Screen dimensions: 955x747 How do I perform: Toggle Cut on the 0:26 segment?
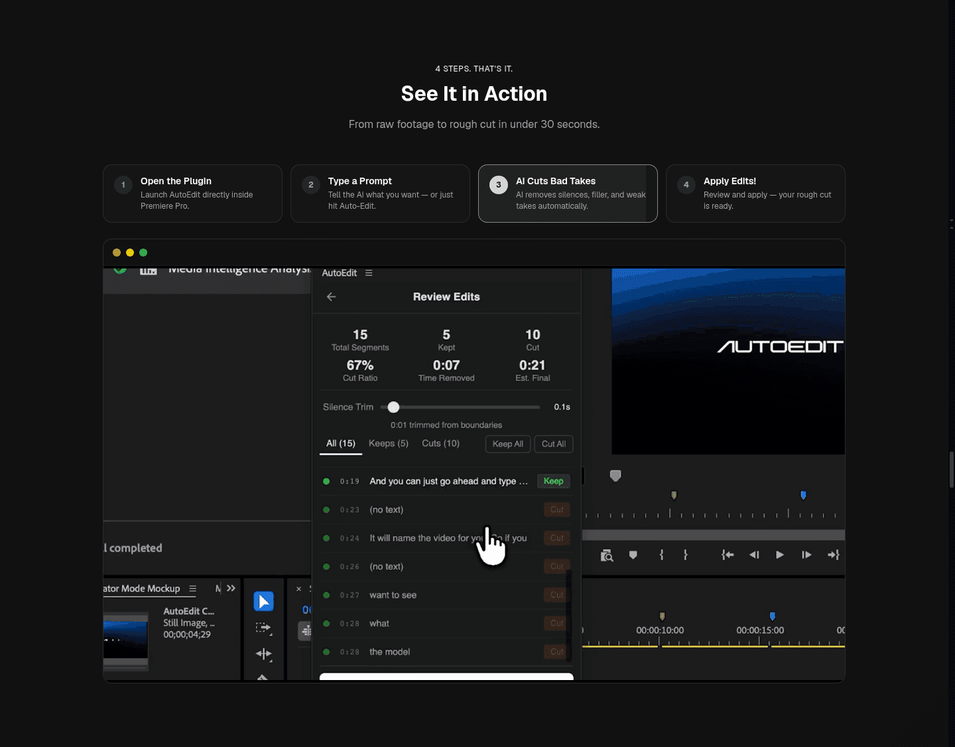(556, 567)
